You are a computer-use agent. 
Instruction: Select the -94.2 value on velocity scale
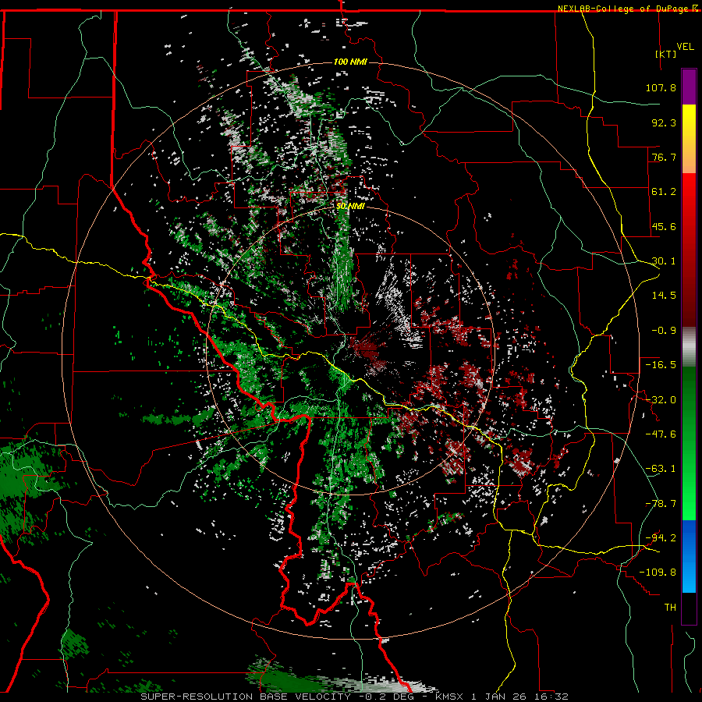pos(661,538)
